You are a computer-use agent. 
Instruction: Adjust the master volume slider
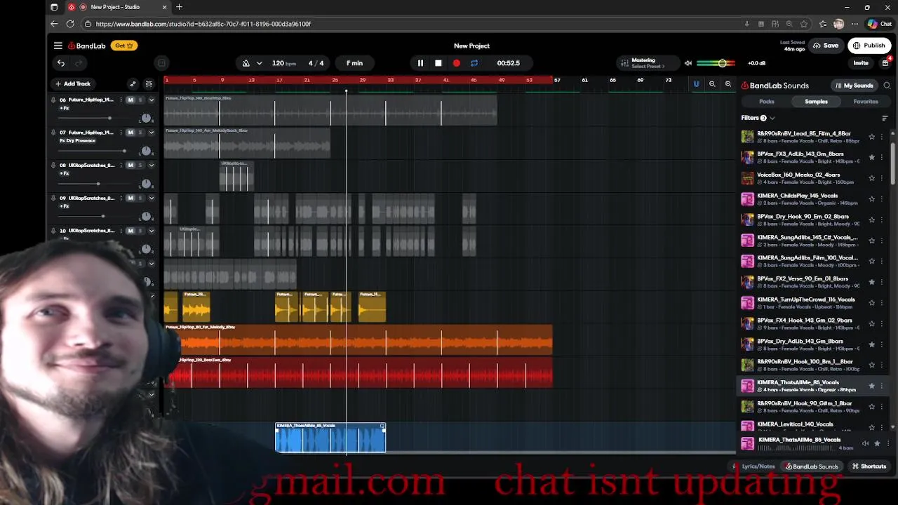coord(716,63)
